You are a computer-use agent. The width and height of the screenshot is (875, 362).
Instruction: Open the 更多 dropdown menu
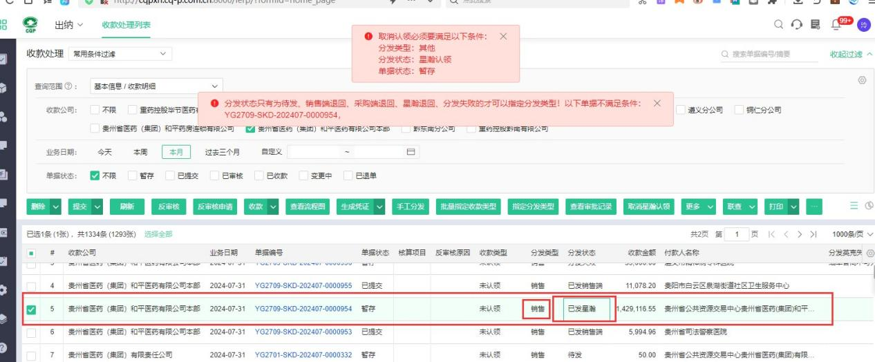pyautogui.click(x=699, y=207)
